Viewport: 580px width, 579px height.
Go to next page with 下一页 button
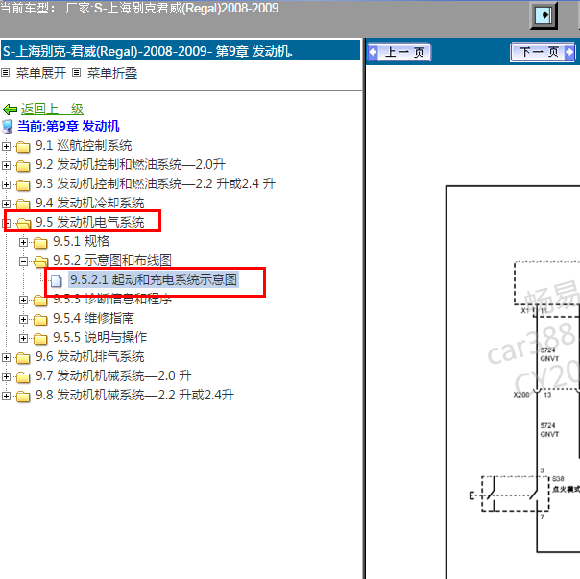(x=543, y=52)
